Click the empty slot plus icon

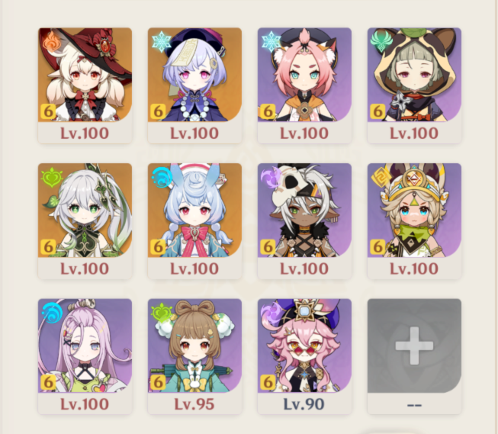(x=414, y=346)
